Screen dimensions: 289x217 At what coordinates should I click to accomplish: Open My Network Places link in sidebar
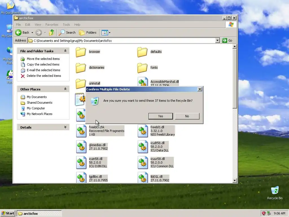[40, 114]
